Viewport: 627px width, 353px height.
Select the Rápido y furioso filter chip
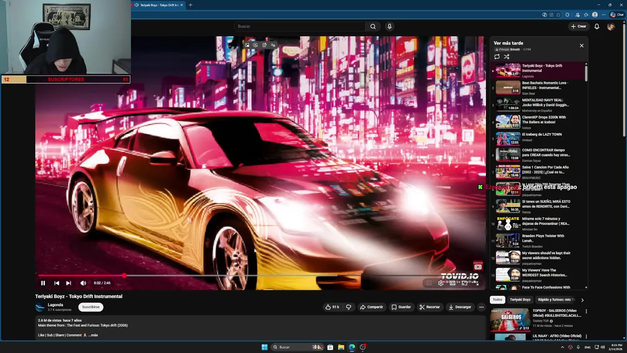coord(556,300)
